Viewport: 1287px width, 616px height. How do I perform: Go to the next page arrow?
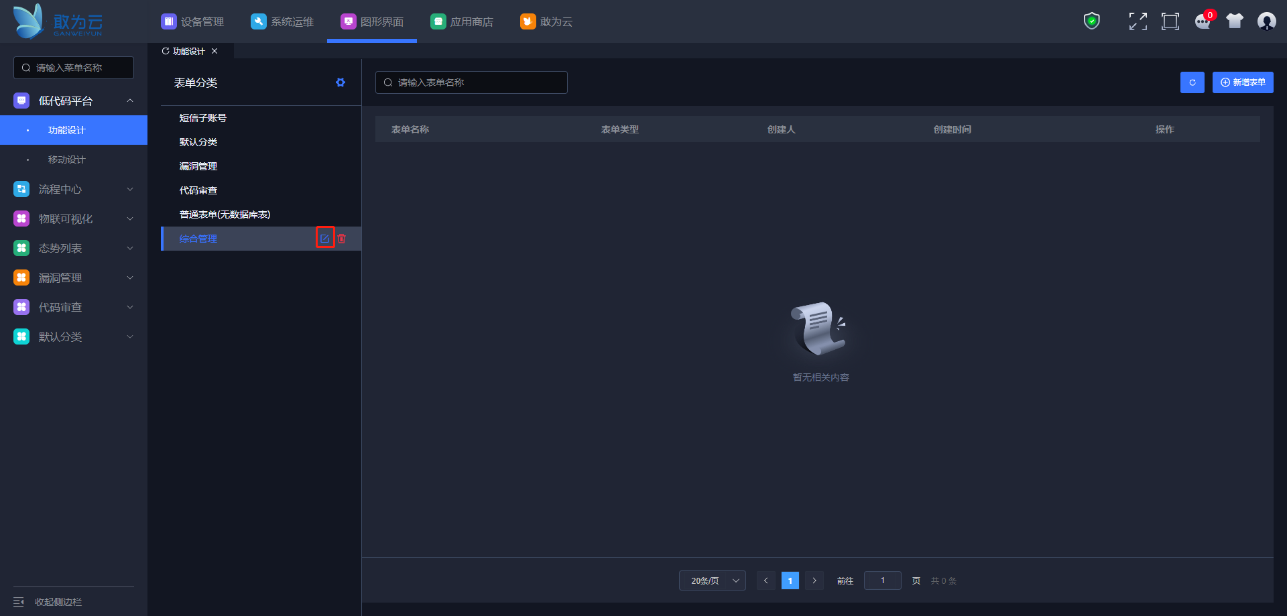(814, 580)
